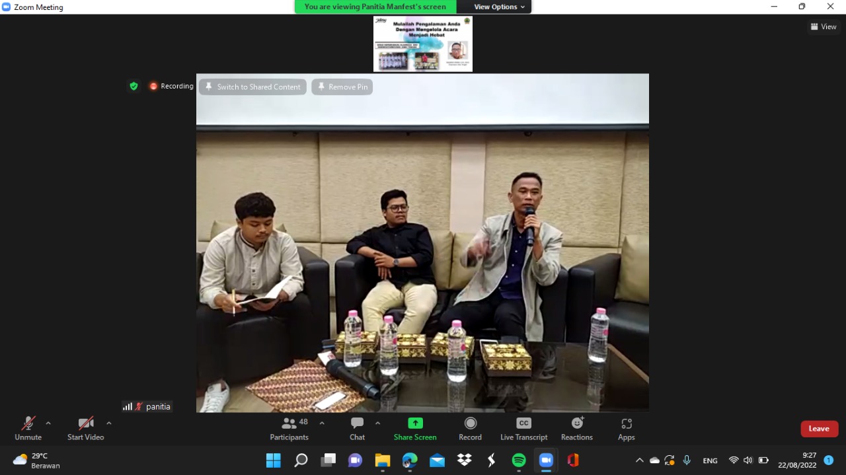Open Microsoft Office from taskbar

[x=573, y=460]
